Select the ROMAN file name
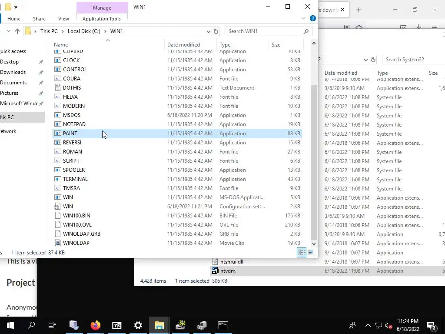Image resolution: width=445 pixels, height=334 pixels. click(73, 152)
